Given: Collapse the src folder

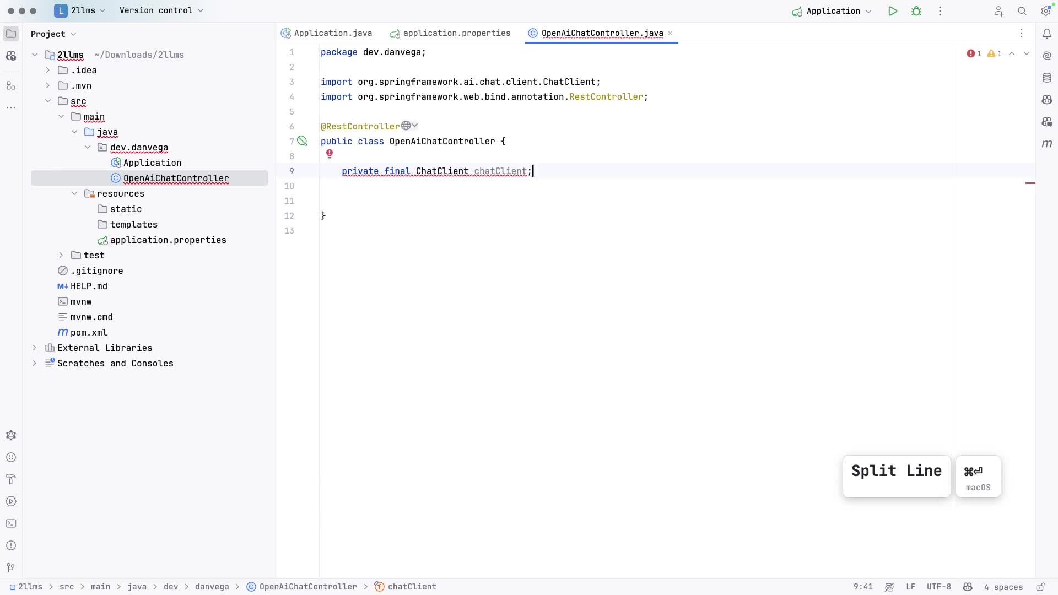Looking at the screenshot, I should coord(48,101).
